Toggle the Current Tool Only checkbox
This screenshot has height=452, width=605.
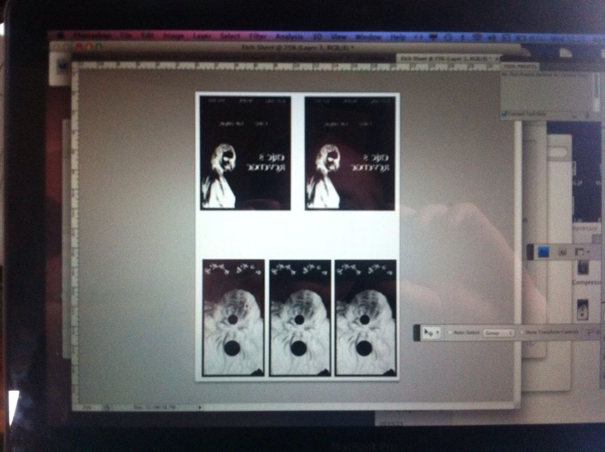(x=505, y=114)
